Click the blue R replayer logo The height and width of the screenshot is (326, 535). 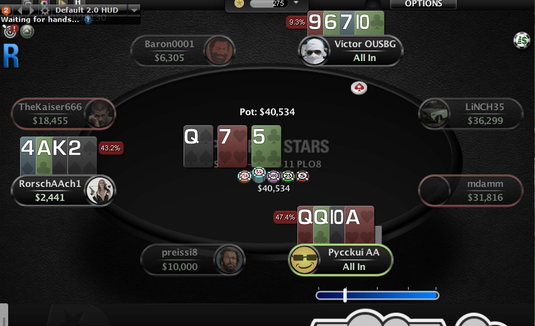[11, 56]
